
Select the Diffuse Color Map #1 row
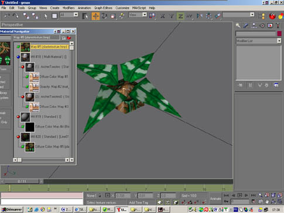[x=54, y=77]
